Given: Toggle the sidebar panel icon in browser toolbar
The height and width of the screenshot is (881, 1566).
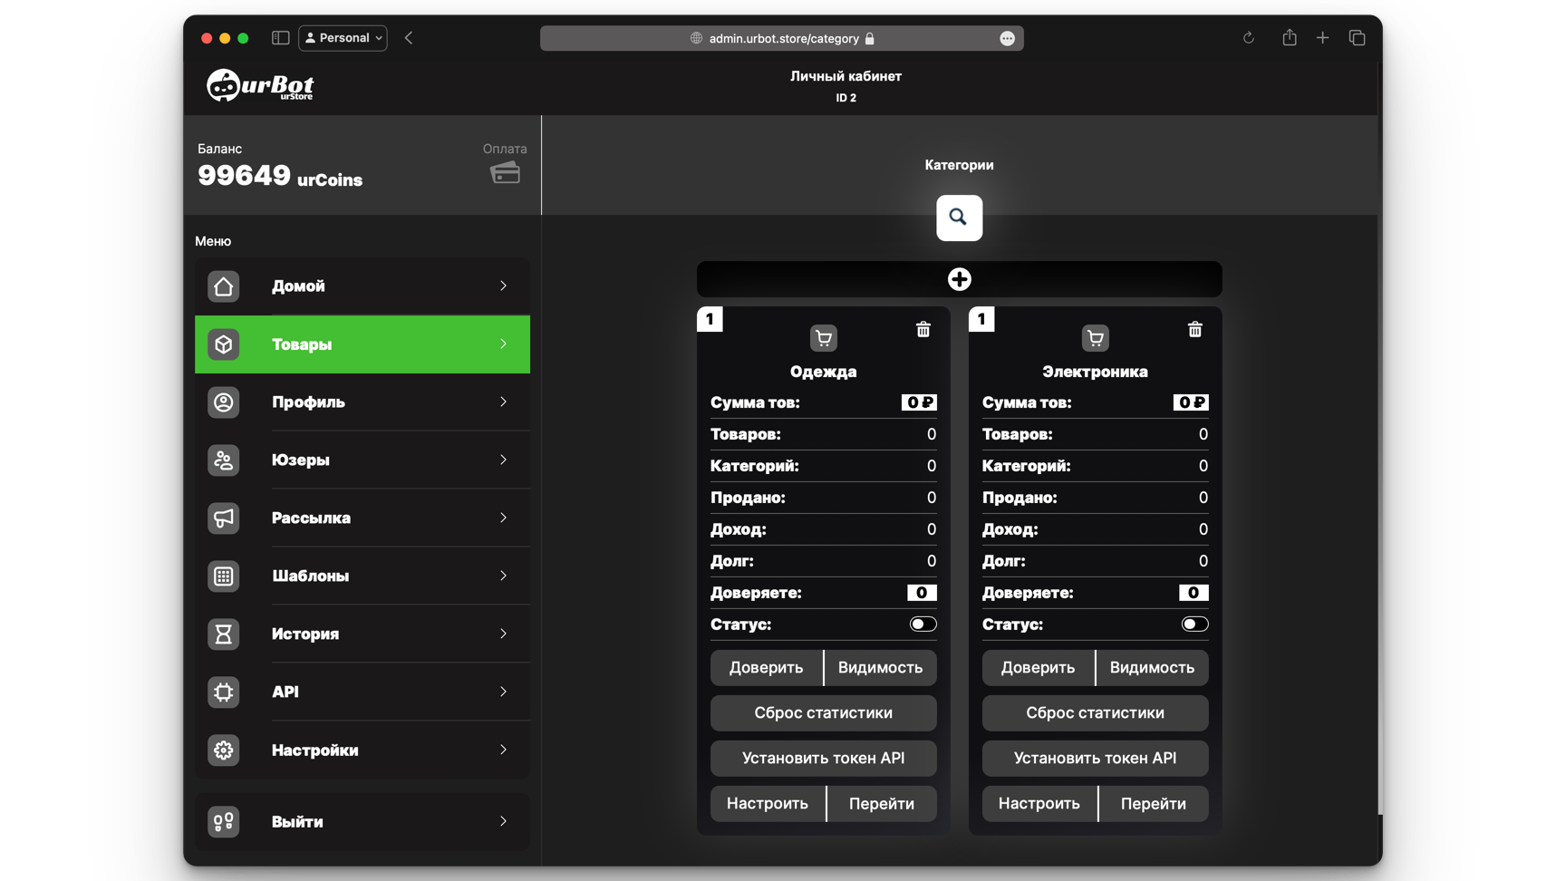Looking at the screenshot, I should (x=280, y=37).
